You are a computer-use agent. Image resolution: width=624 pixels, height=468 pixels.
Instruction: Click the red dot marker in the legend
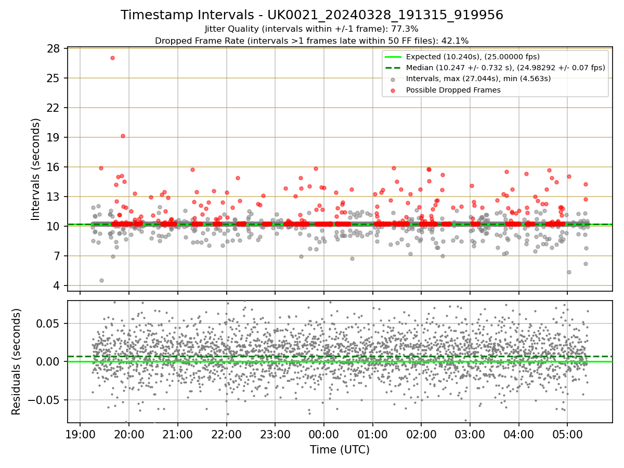pos(393,90)
